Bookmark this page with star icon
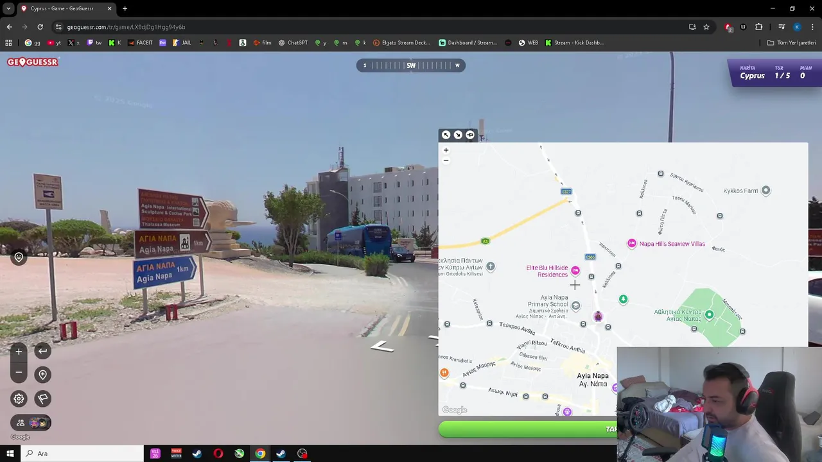The image size is (822, 462). pyautogui.click(x=706, y=27)
